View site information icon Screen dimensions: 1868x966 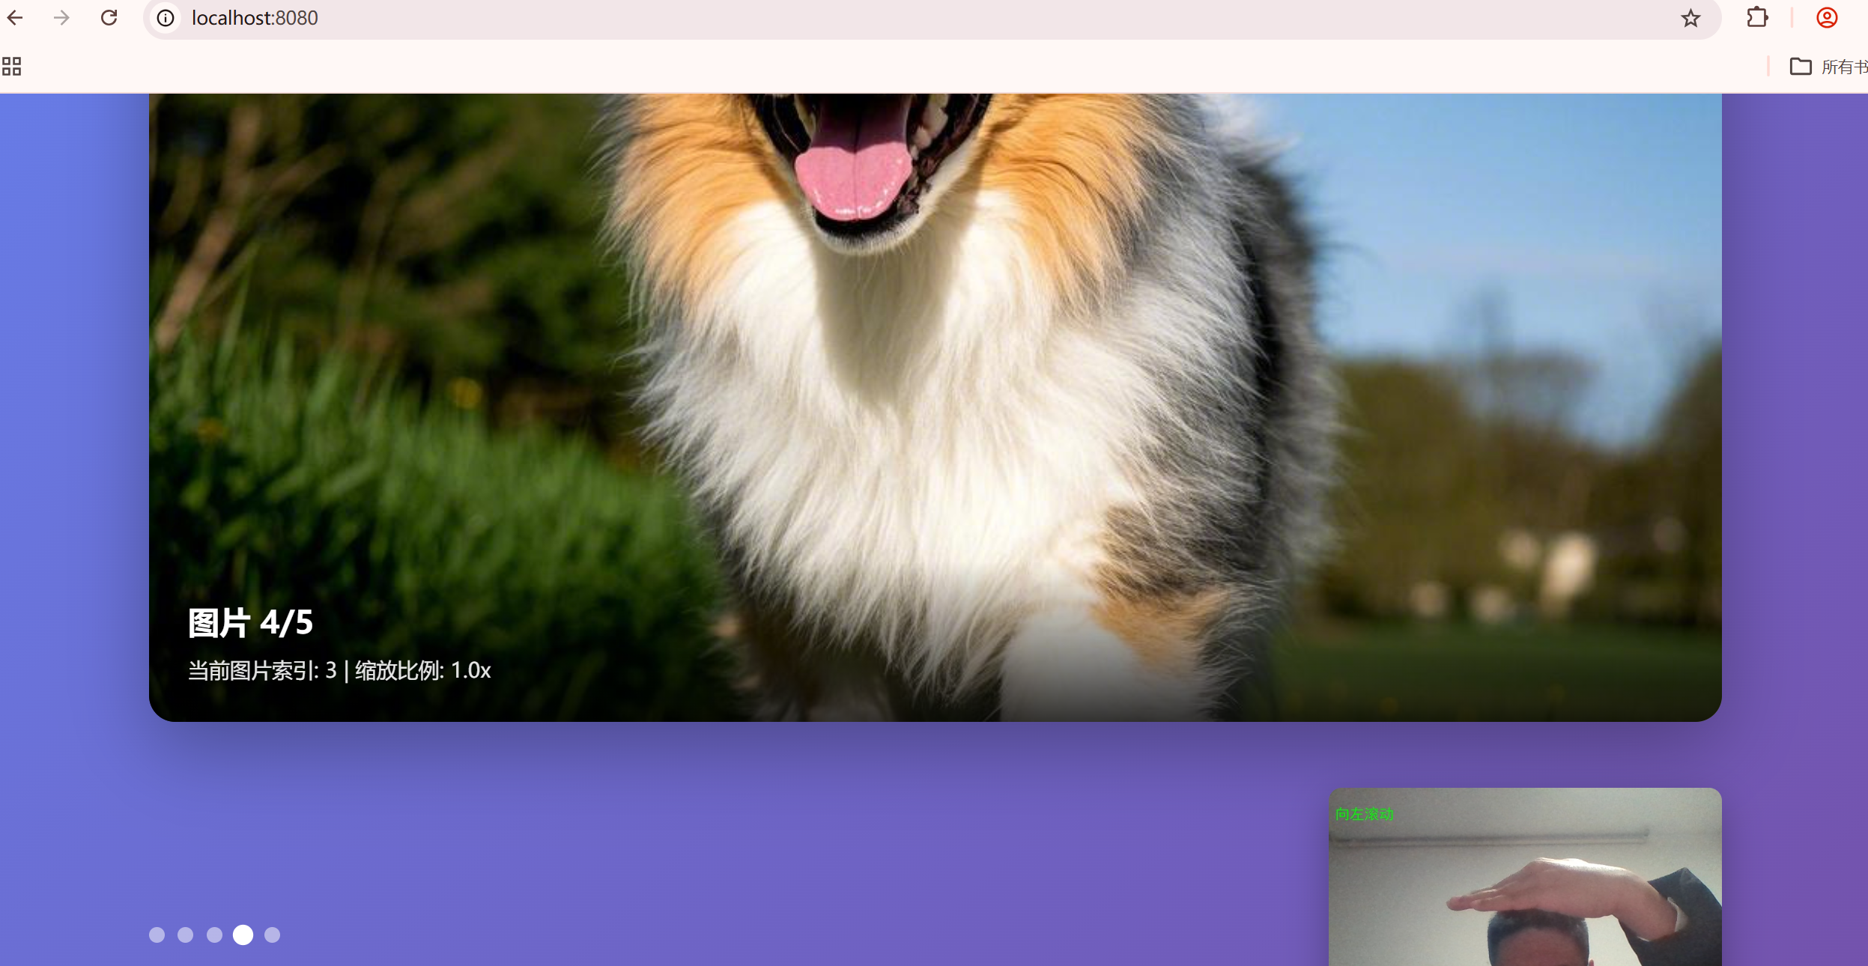[166, 18]
